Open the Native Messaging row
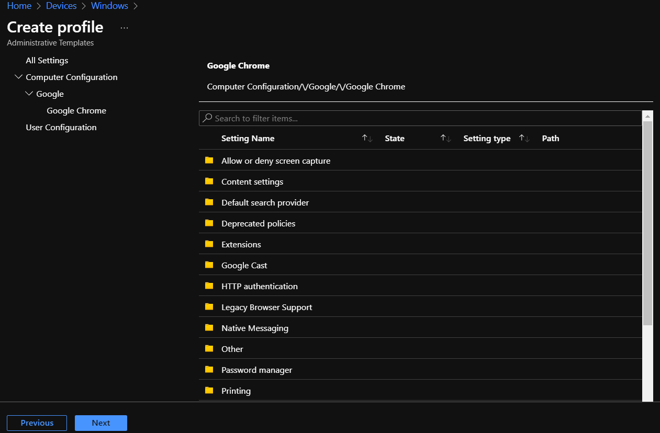660x433 pixels. click(420, 327)
